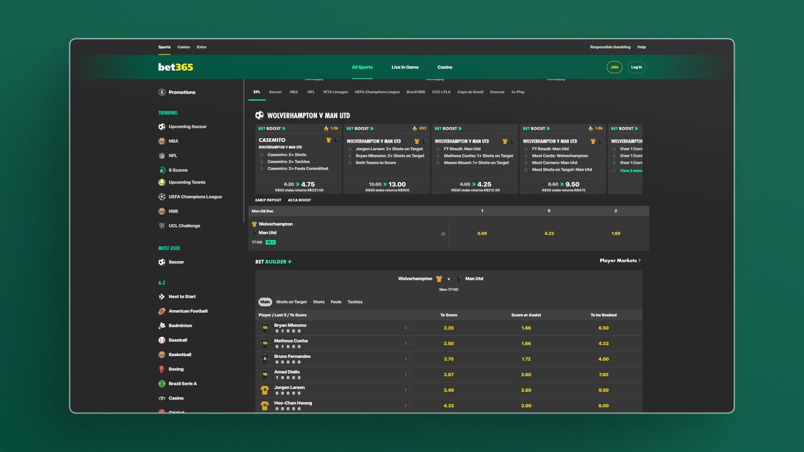Open Promotions via the dollar icon
This screenshot has width=804, height=452.
coord(162,92)
